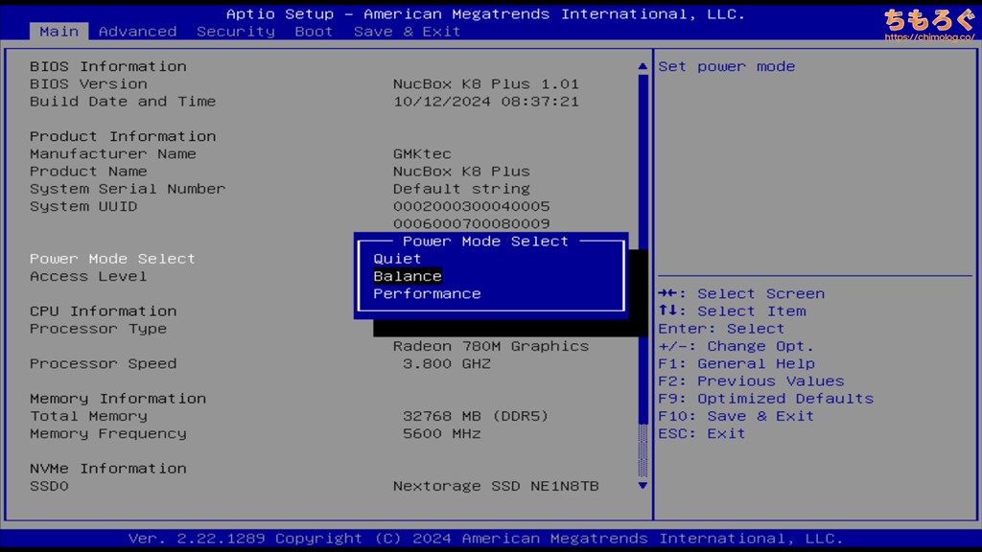Select the NucBox K8 Plus 1.01 value
This screenshot has width=982, height=552.
[x=486, y=84]
